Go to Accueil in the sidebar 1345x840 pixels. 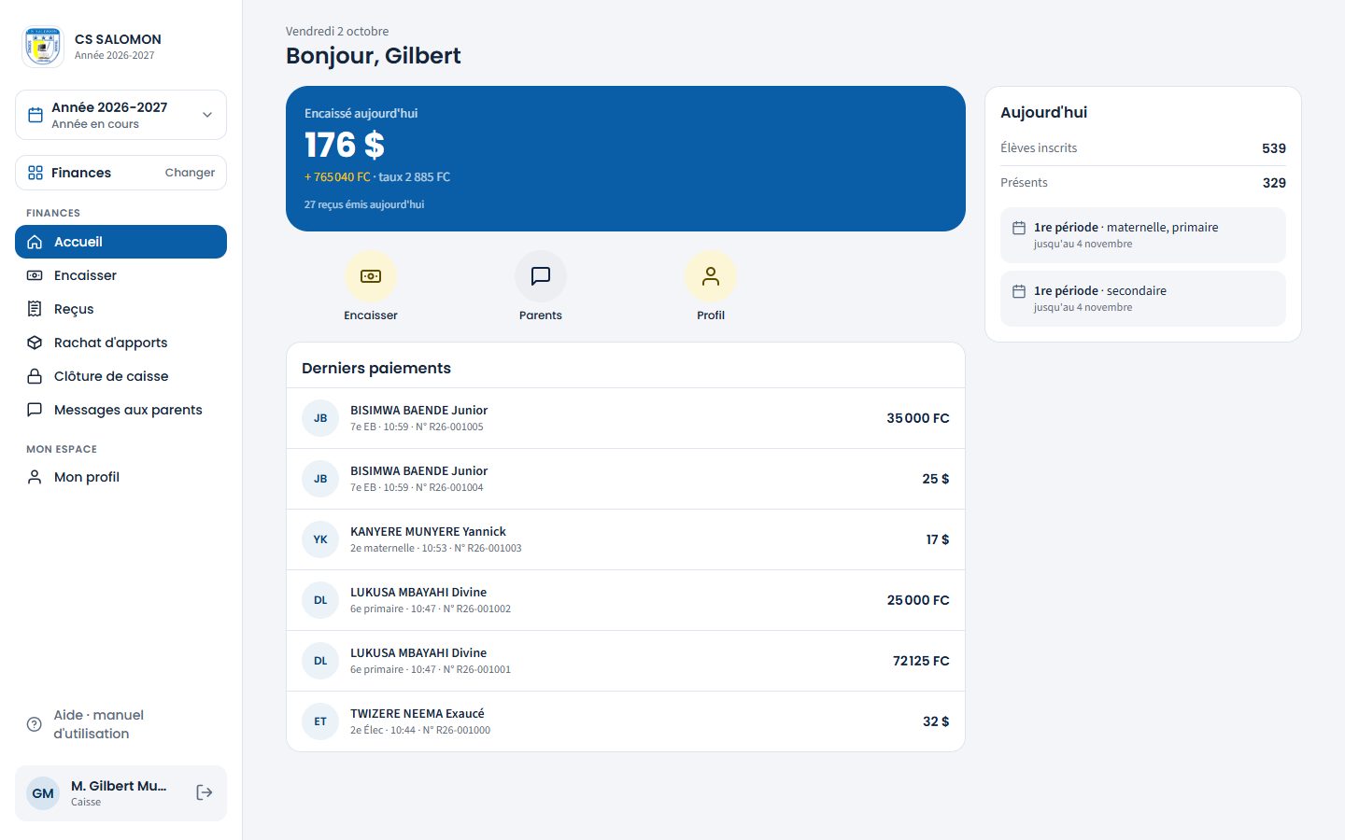click(x=120, y=242)
